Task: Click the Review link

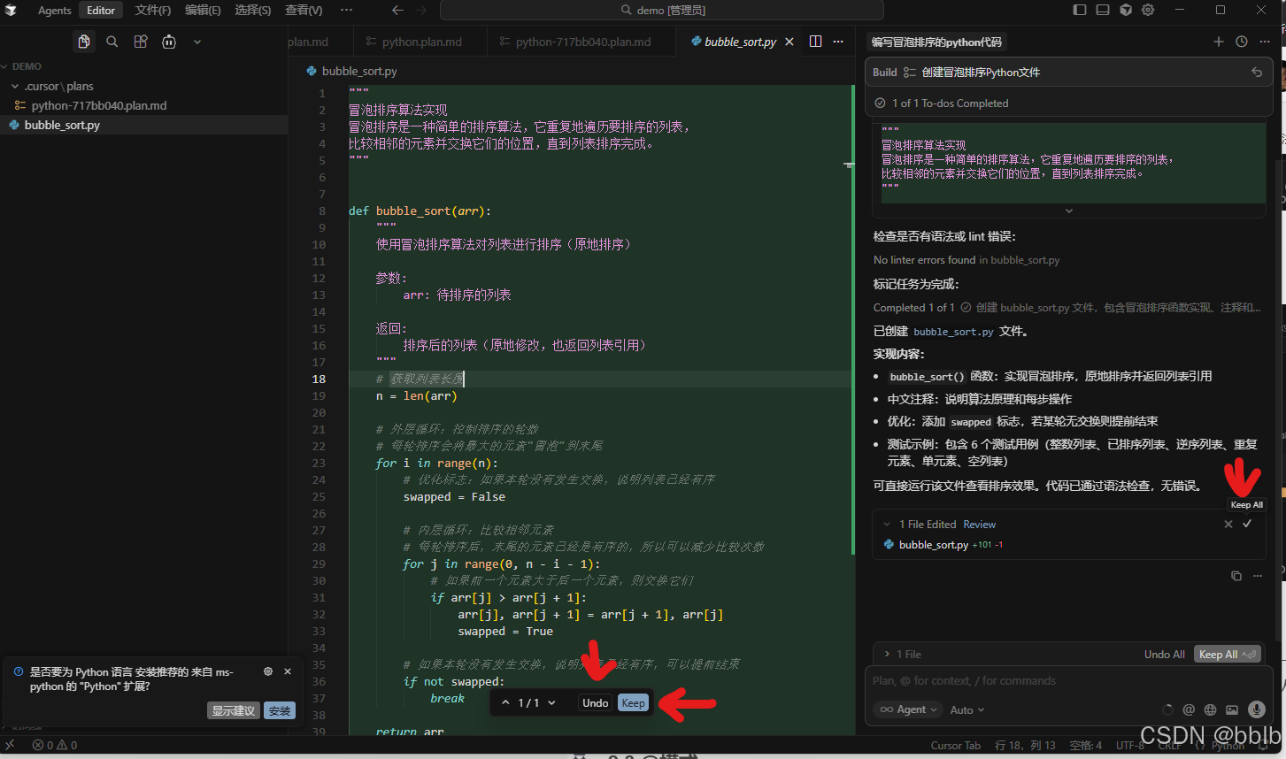Action: [980, 525]
